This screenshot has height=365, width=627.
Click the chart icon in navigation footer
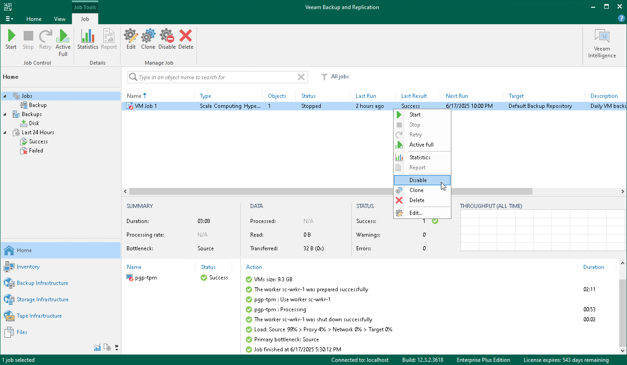(x=97, y=348)
